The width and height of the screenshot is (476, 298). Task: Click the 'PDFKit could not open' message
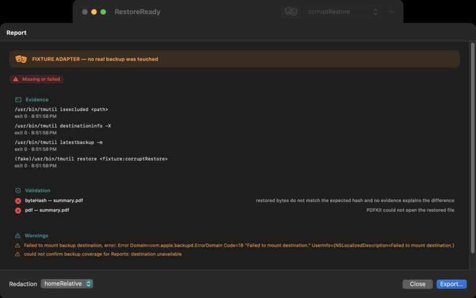(x=410, y=210)
